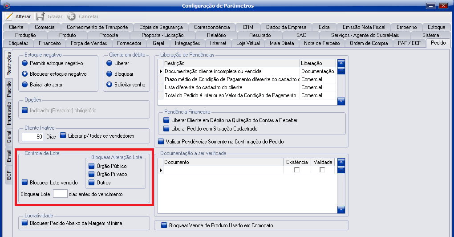
Task: Click the Bloquear Lote days input field
Action: pyautogui.click(x=60, y=194)
